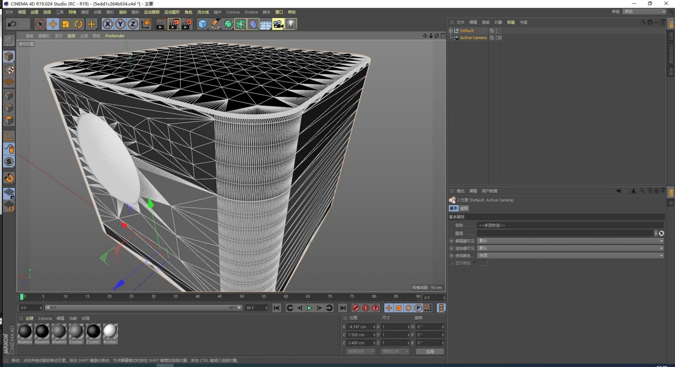Viewport: 675px width, 367px height.
Task: Click the 应用 apply button
Action: (430, 352)
